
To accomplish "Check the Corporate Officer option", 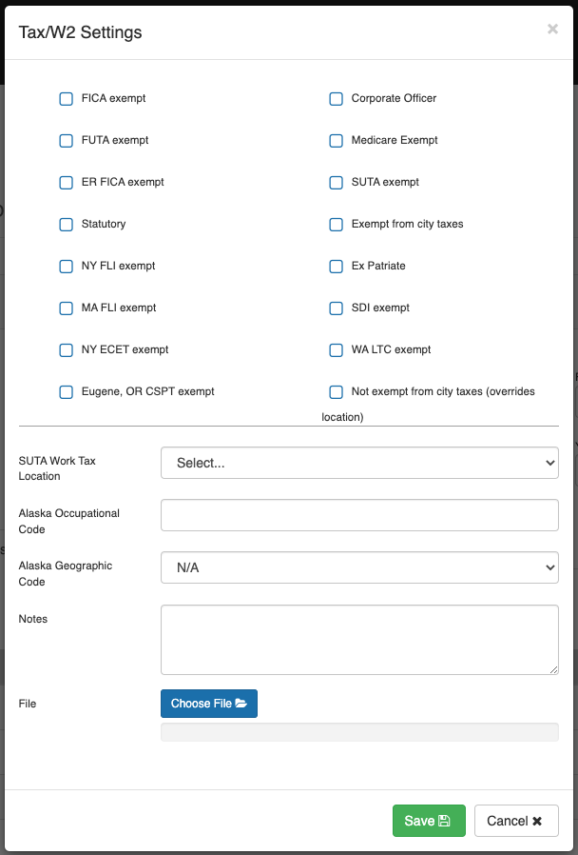I will [x=336, y=99].
